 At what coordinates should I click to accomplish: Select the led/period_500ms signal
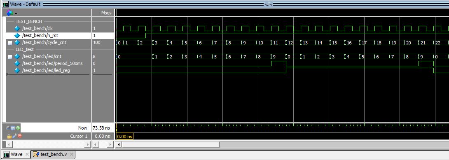pos(52,63)
